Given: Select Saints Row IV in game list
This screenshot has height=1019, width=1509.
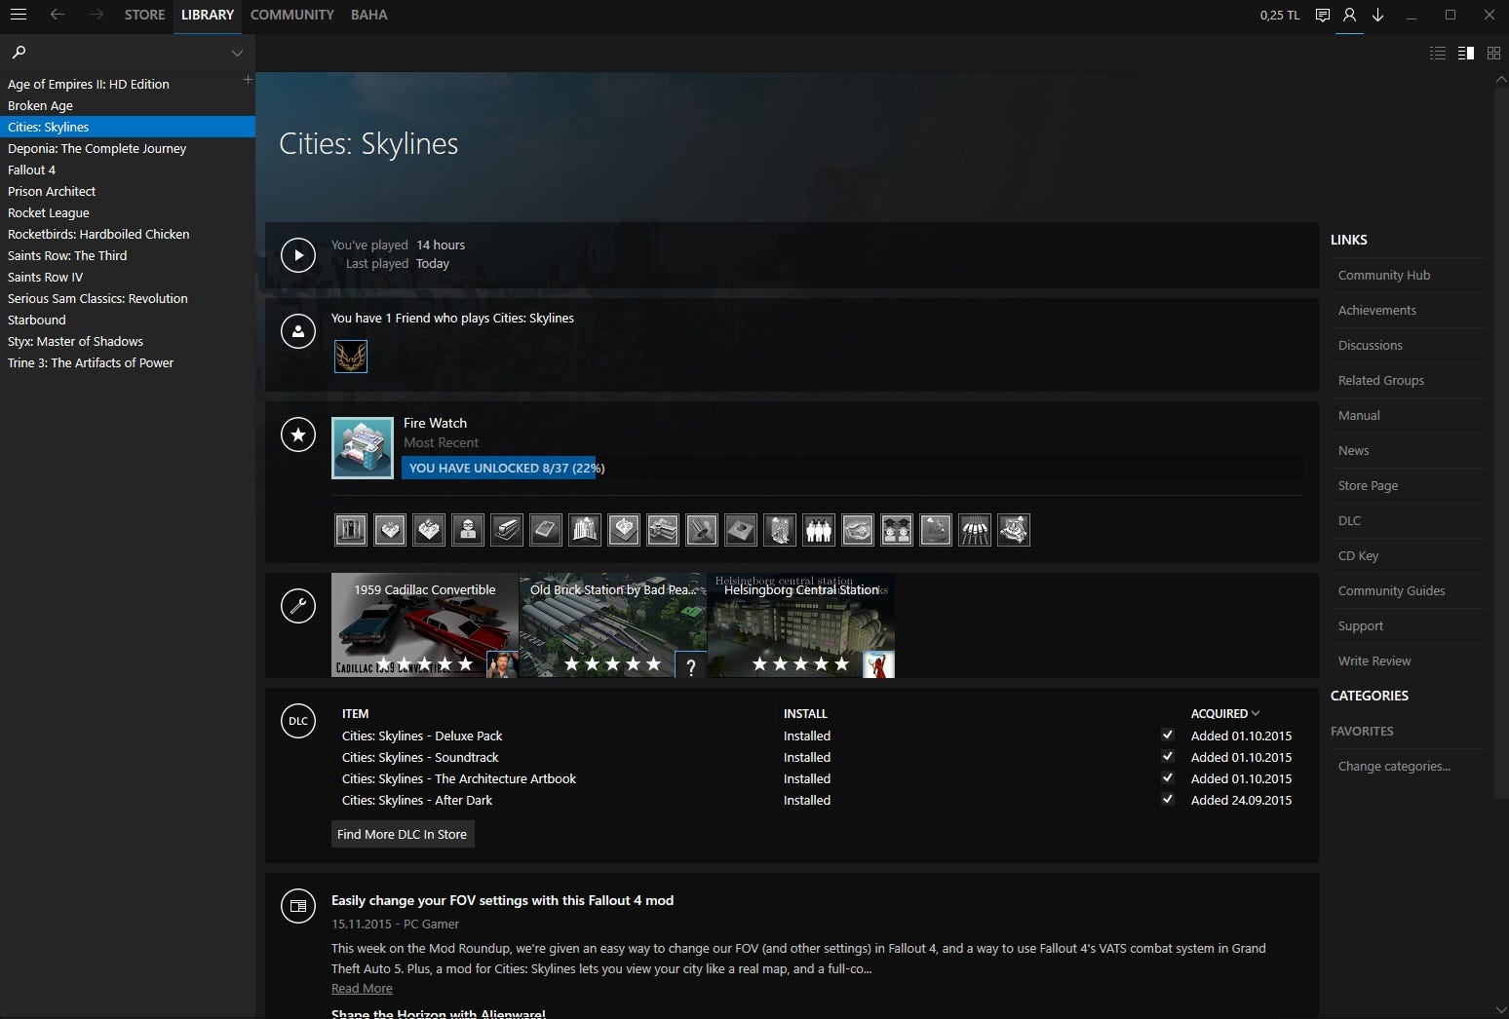Looking at the screenshot, I should click(x=128, y=277).
